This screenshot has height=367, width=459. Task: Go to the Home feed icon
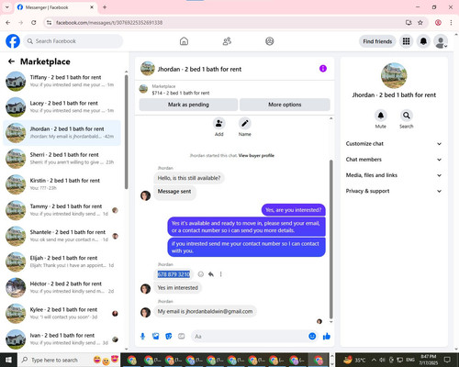click(184, 41)
